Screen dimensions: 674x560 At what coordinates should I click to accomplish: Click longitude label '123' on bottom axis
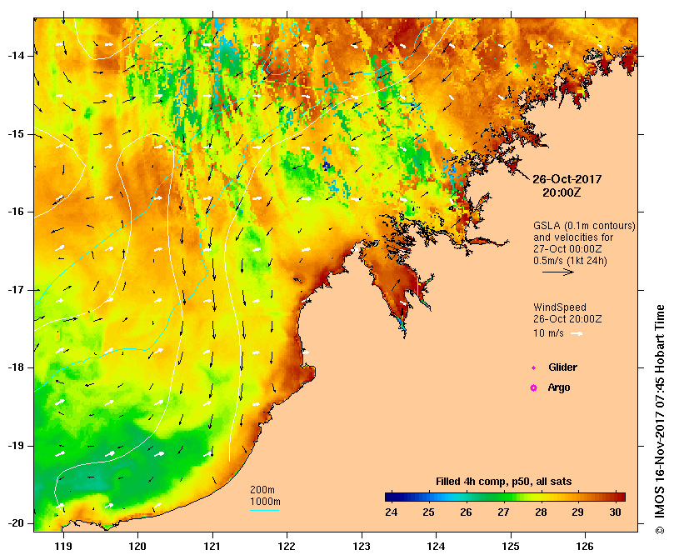362,546
